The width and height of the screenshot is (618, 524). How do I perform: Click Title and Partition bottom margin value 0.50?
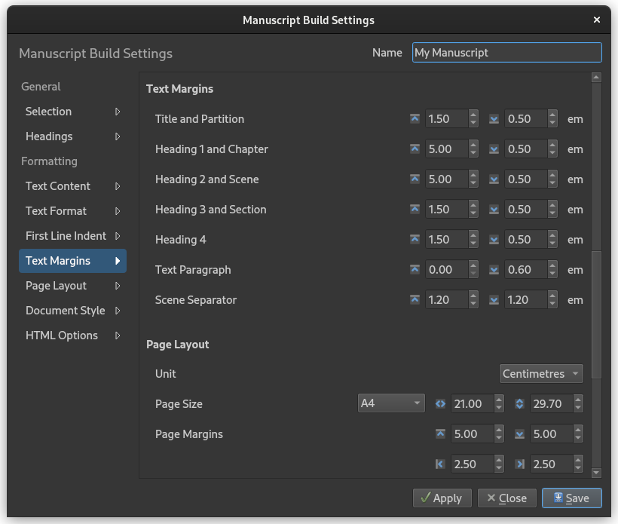click(526, 118)
